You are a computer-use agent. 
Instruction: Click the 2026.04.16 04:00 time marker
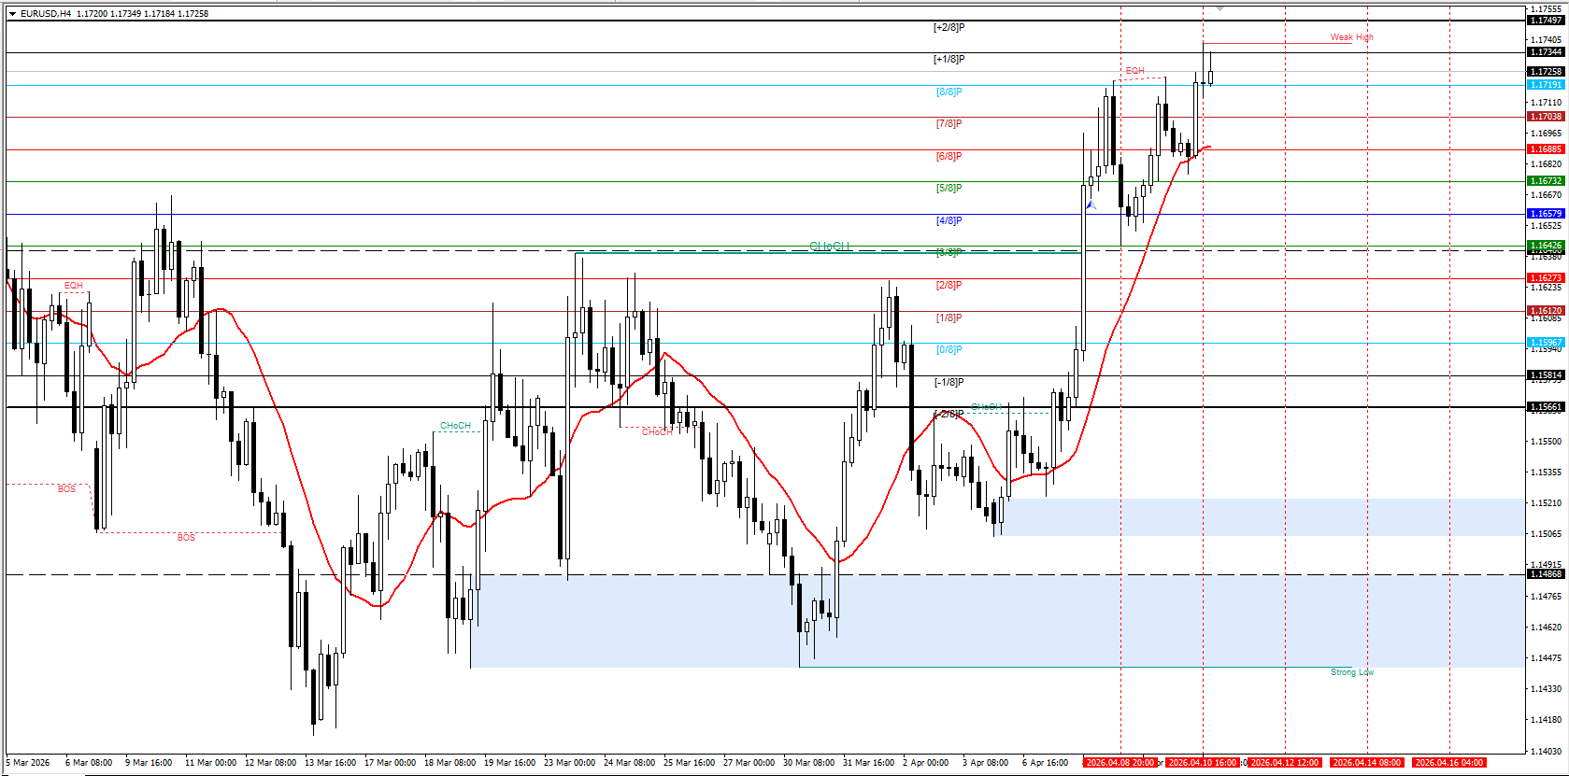(x=1449, y=763)
